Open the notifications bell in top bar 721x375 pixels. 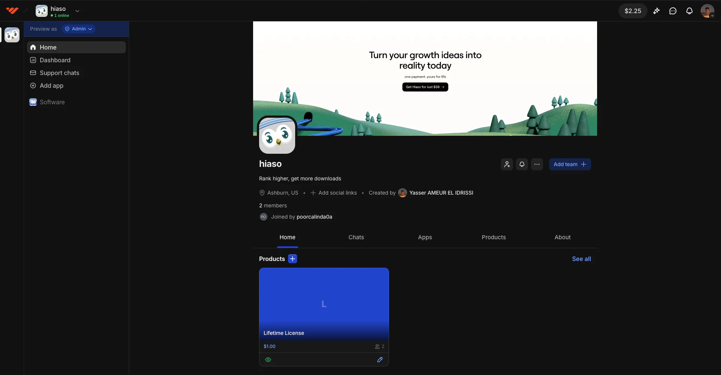tap(689, 11)
